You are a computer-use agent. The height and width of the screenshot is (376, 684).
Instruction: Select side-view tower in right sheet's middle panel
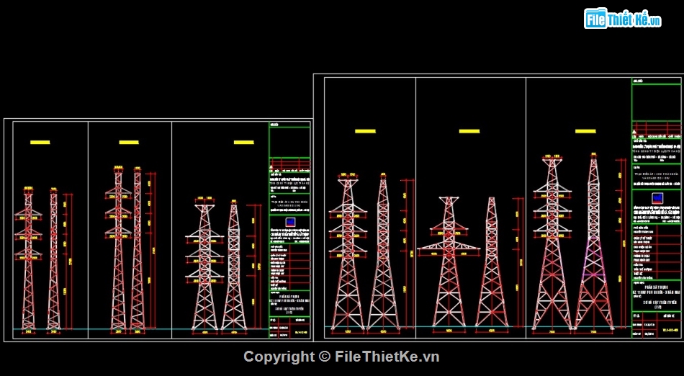pyautogui.click(x=492, y=262)
